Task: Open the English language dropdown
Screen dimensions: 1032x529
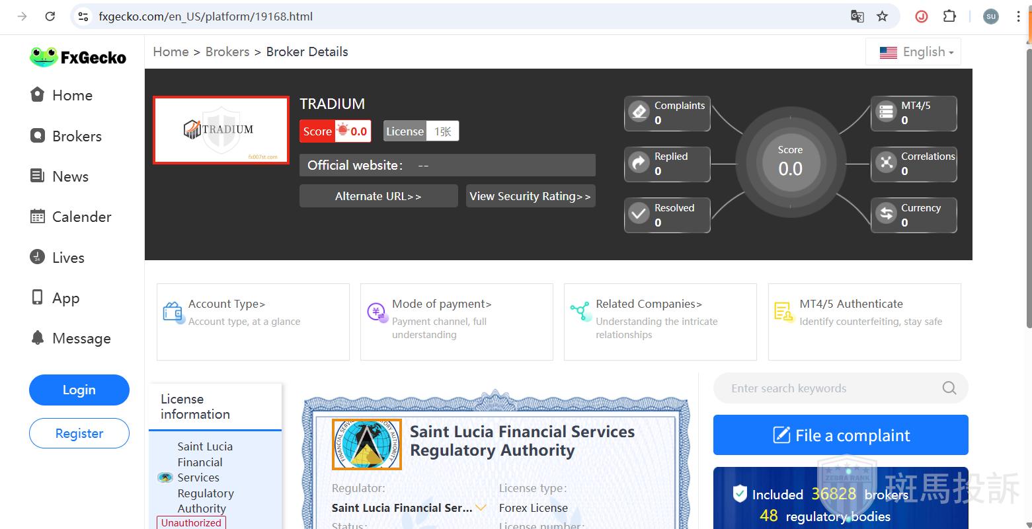Action: (916, 52)
